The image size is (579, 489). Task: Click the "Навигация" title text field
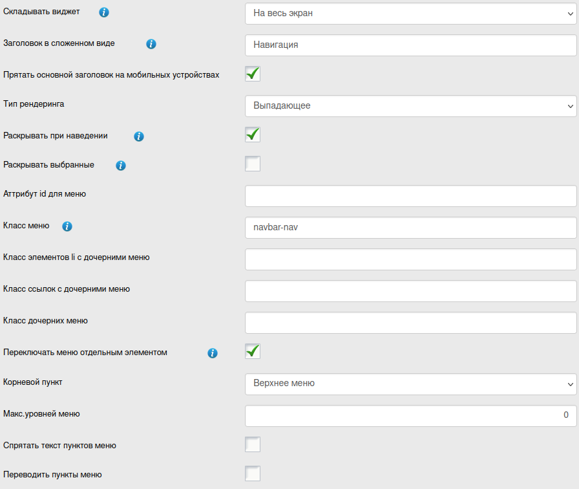pyautogui.click(x=410, y=45)
